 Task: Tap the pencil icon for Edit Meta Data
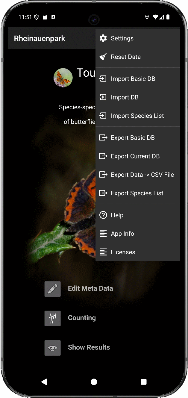(x=53, y=289)
